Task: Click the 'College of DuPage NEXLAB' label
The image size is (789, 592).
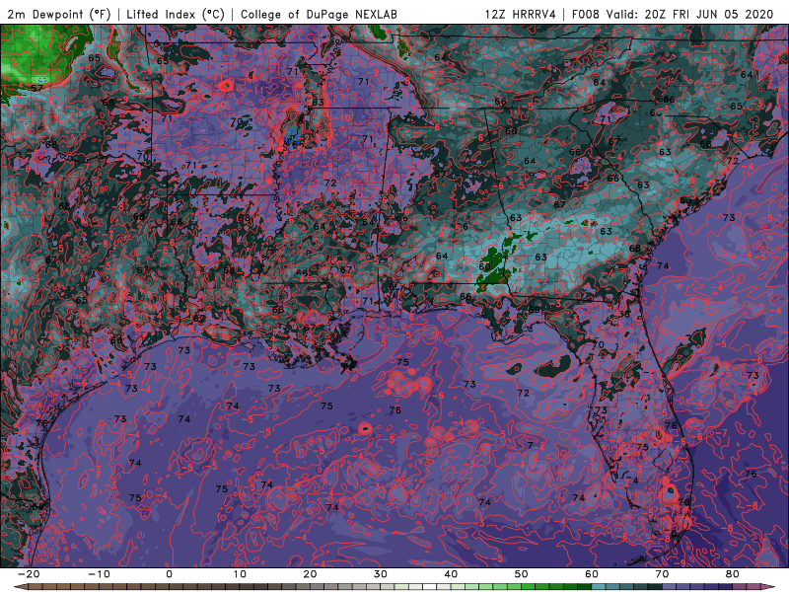Action: [x=319, y=14]
